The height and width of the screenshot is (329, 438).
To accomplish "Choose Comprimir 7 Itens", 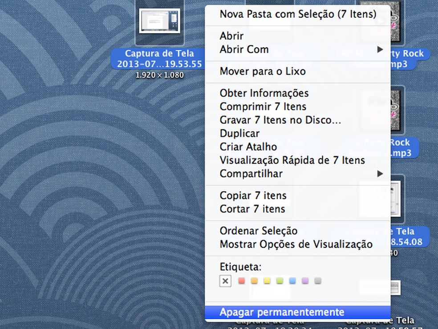I will click(298, 107).
